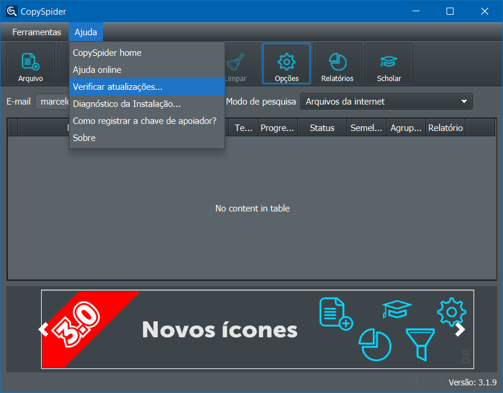Show the previous banner slide
Image resolution: width=503 pixels, height=393 pixels.
click(x=44, y=329)
